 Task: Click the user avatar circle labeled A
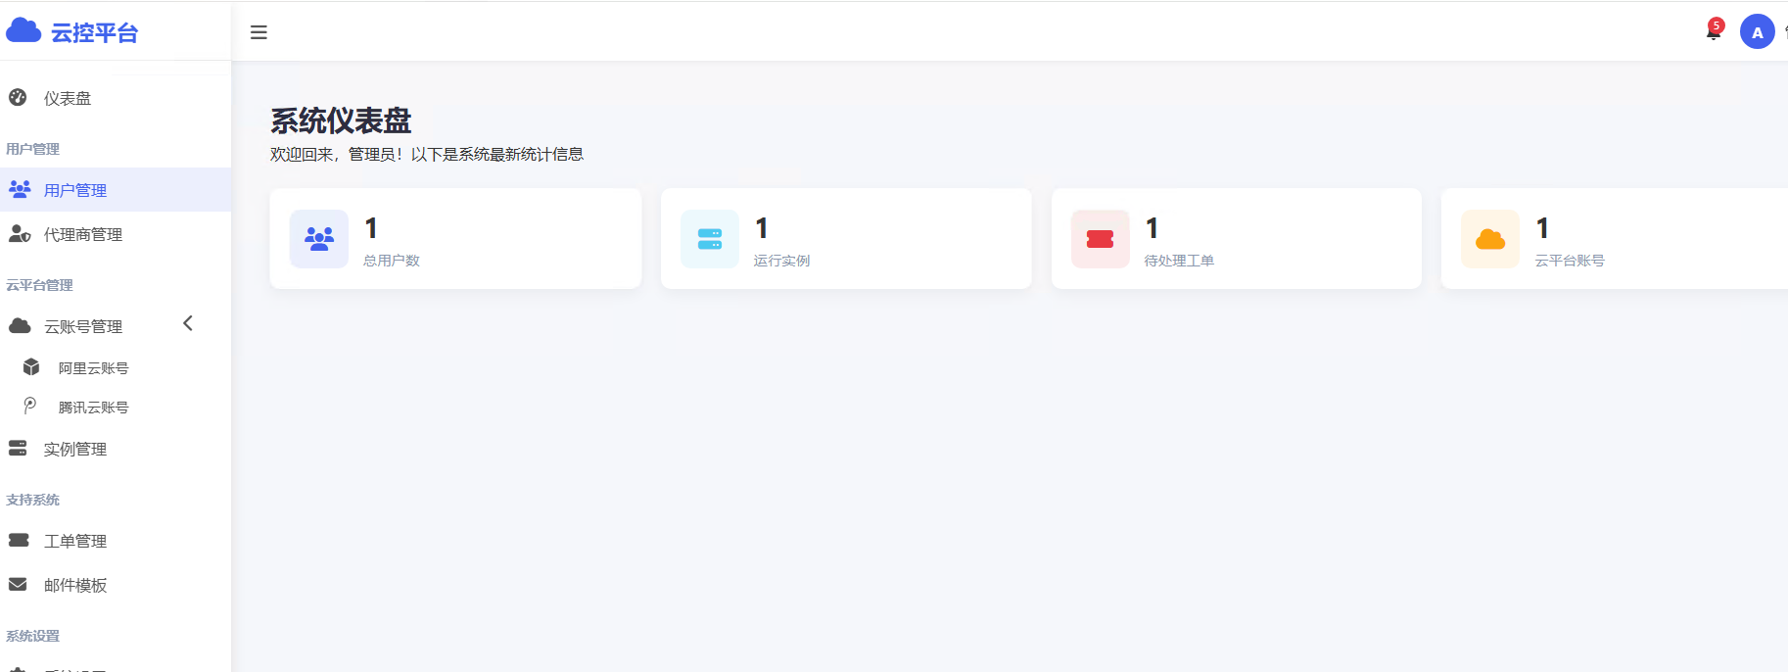pos(1757,32)
